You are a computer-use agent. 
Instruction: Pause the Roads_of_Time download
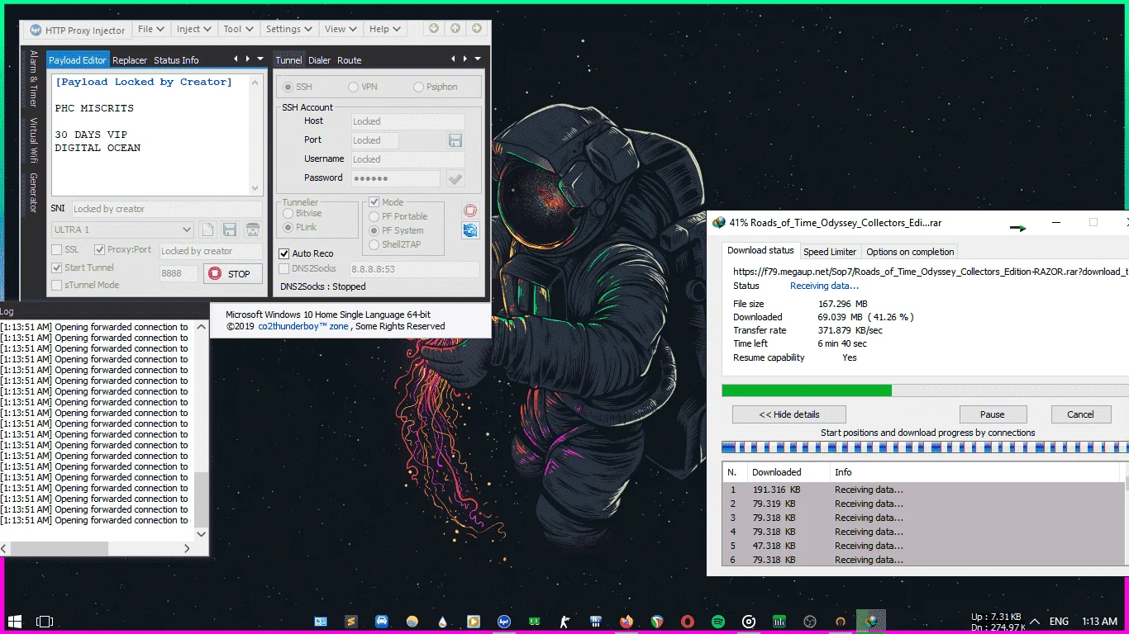click(993, 414)
